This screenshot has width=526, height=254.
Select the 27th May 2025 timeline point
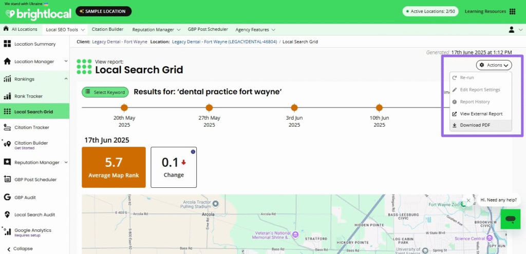[210, 108]
